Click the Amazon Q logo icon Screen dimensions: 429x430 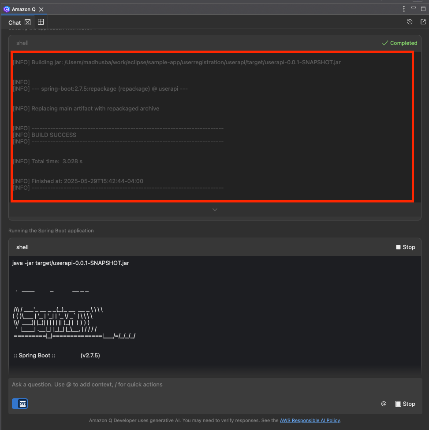tap(6, 9)
